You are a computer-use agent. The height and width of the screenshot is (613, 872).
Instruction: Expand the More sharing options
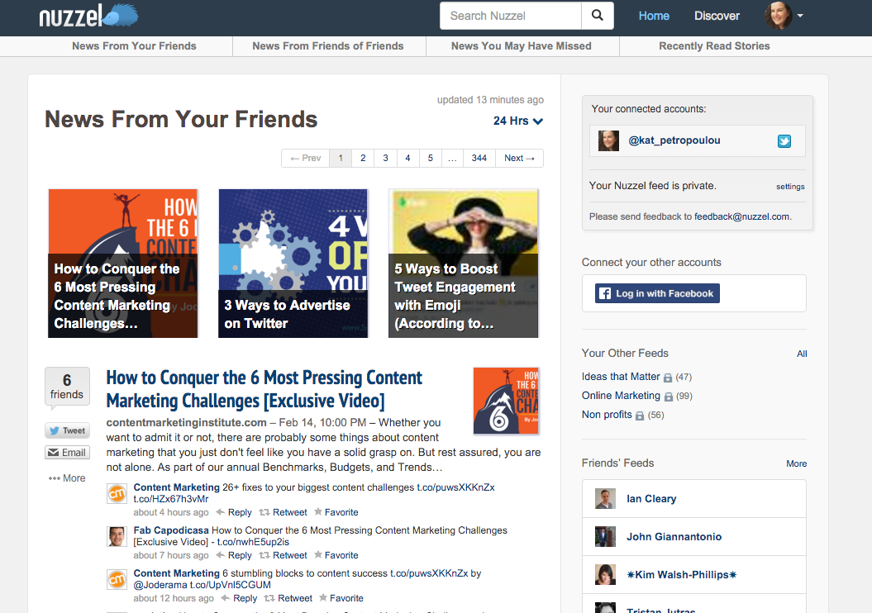point(67,478)
